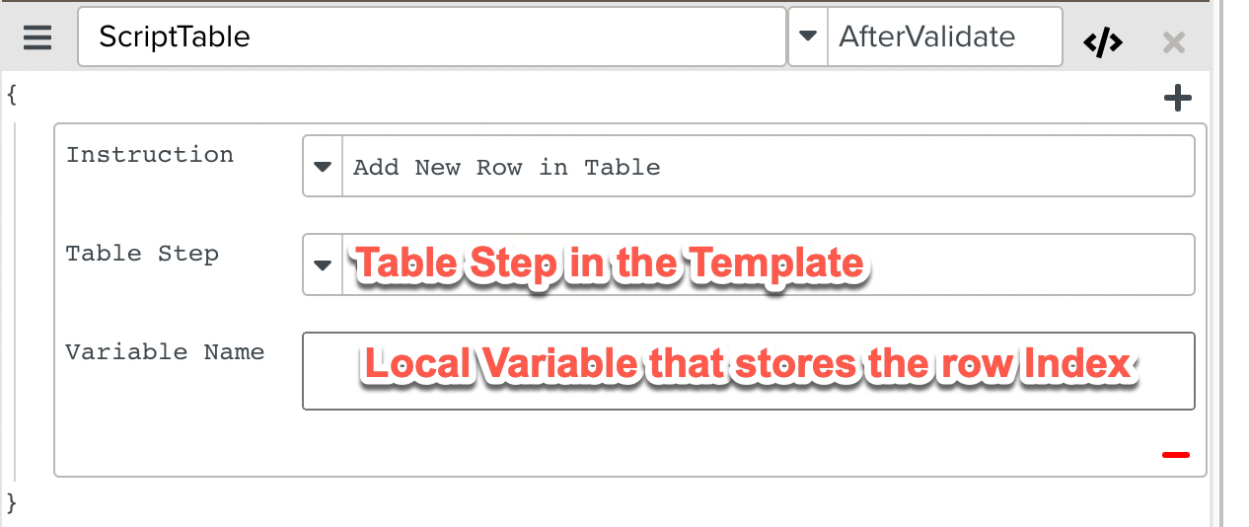Open the Instruction dropdown arrow
The image size is (1249, 527).
click(x=323, y=167)
